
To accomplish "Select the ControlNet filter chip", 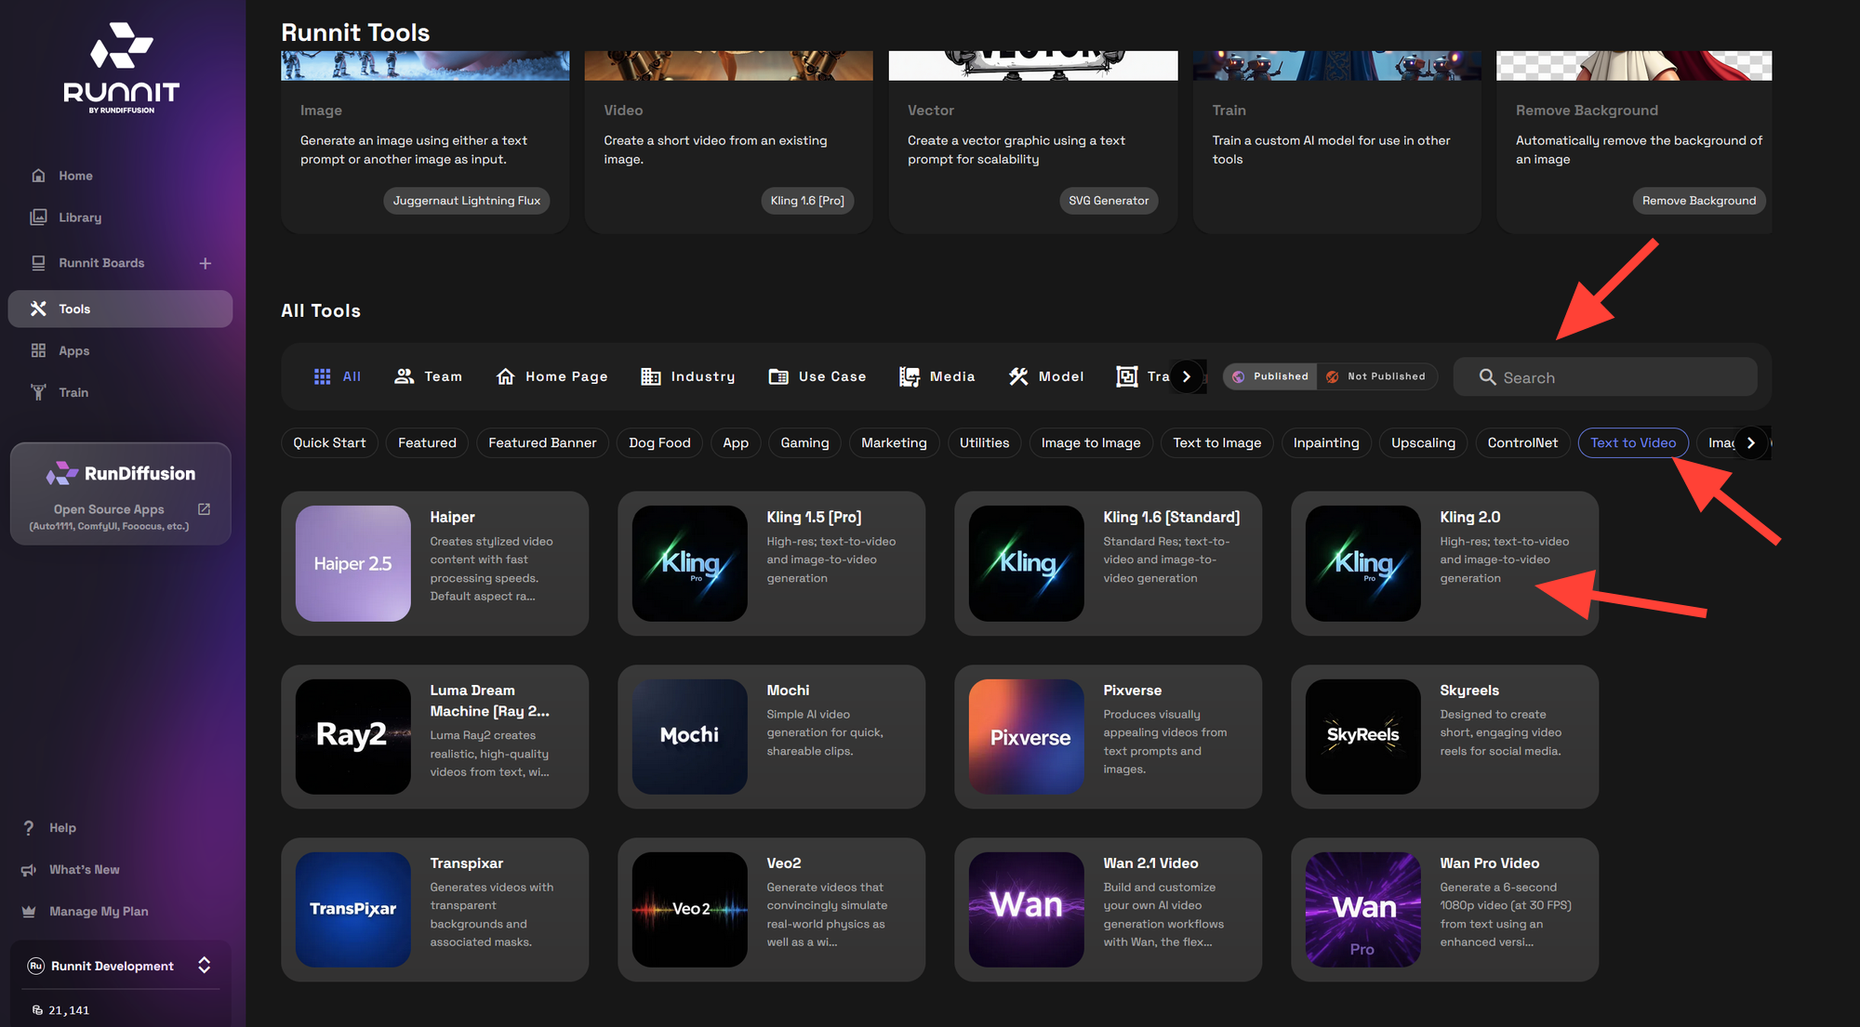I will (1522, 442).
